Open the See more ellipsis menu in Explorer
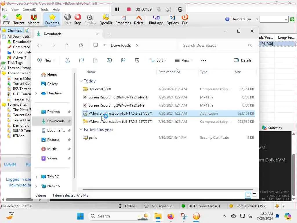The height and width of the screenshot is (223, 297). 203,60
